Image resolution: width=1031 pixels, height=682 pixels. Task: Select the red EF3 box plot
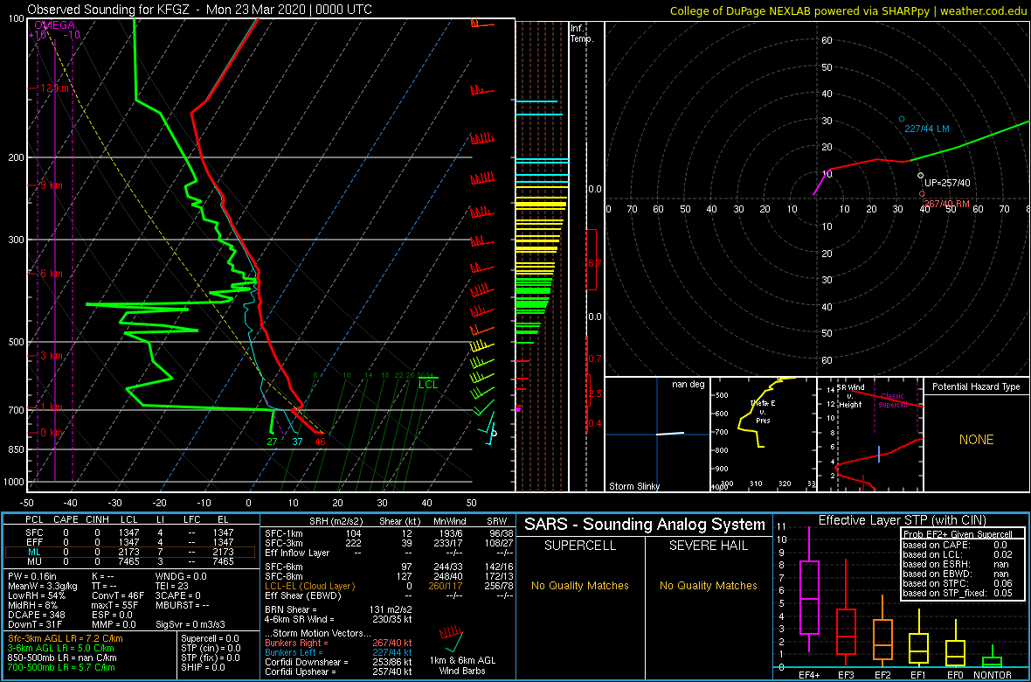pos(846,614)
